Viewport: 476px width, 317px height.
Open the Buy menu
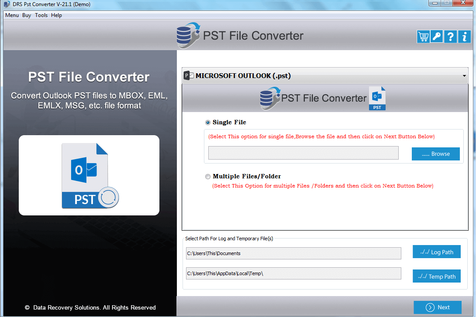pyautogui.click(x=26, y=15)
